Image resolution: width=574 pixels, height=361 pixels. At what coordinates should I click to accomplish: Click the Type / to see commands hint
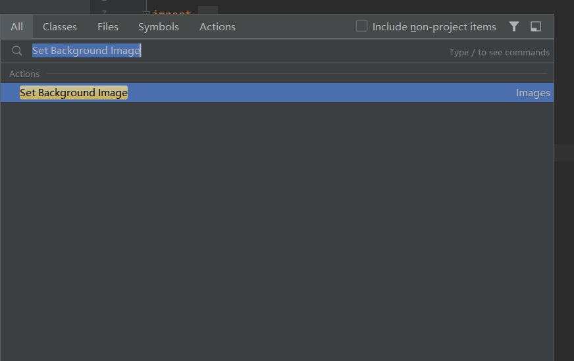click(500, 53)
